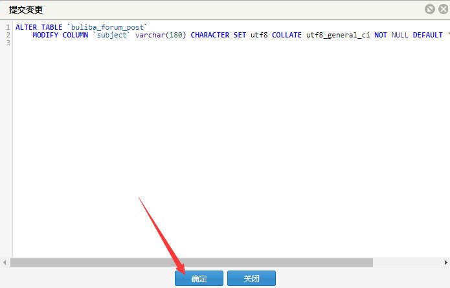The image size is (450, 288).
Task: Click the DEFAULT keyword in SQL
Action: tap(427, 35)
